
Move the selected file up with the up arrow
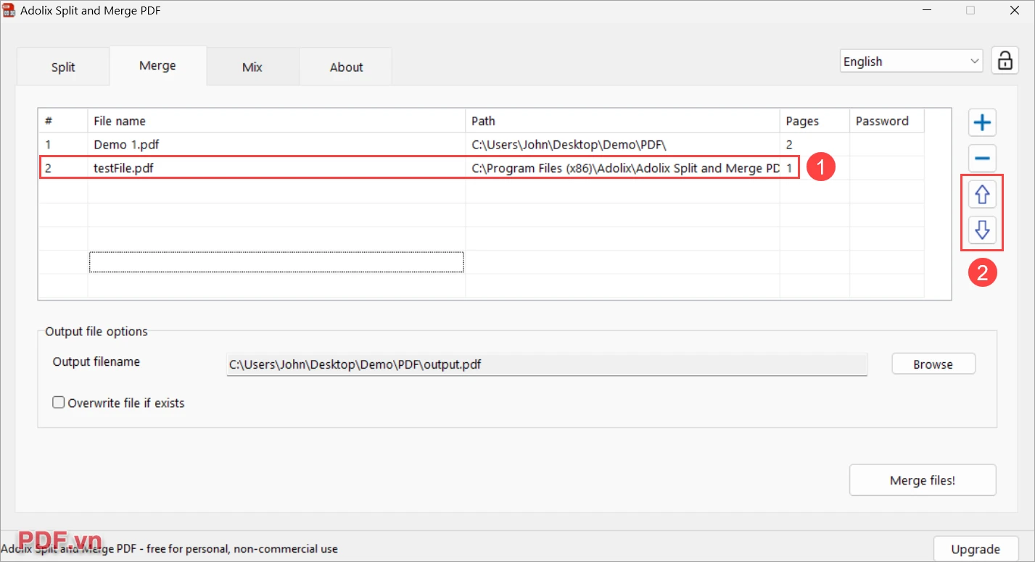(982, 194)
